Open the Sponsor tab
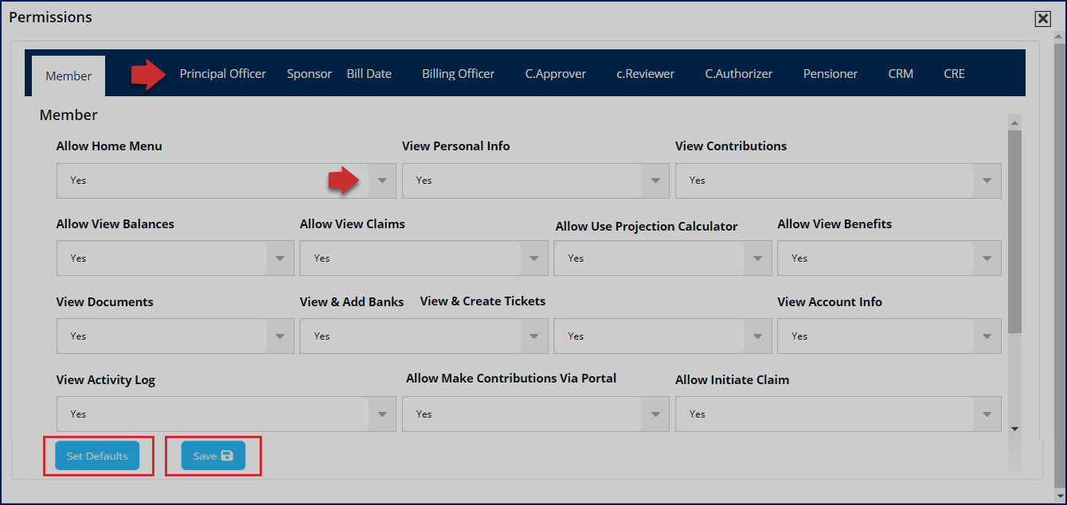1067x505 pixels. tap(309, 74)
